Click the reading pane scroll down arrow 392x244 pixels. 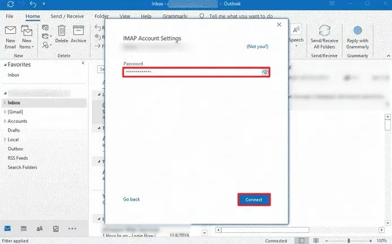pyautogui.click(x=387, y=223)
